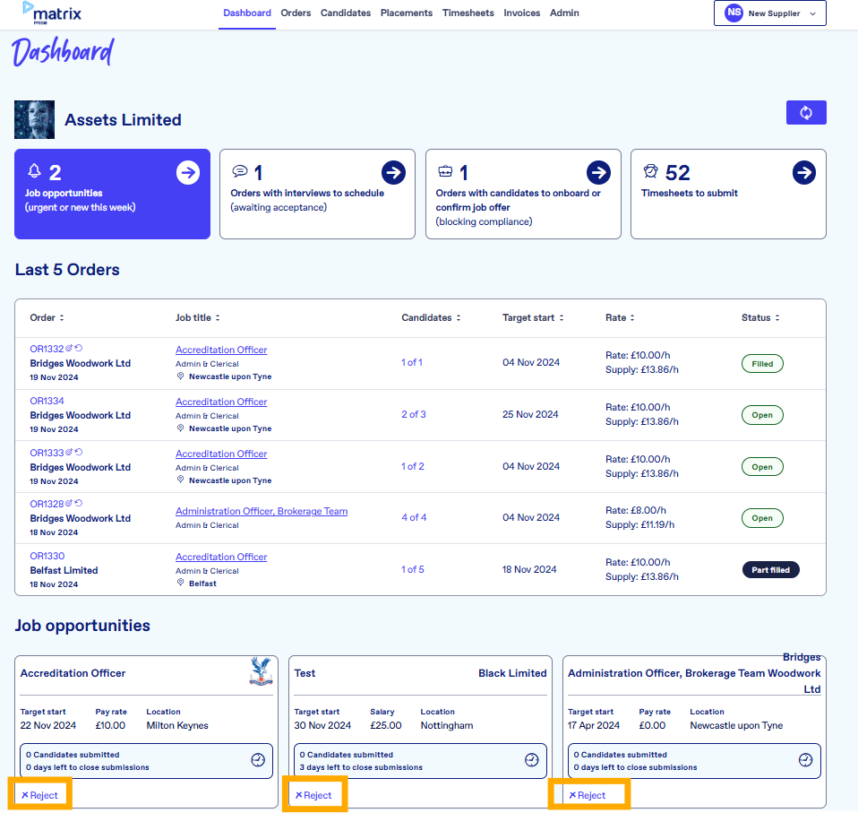Expand the New Supplier account dropdown

[x=770, y=13]
